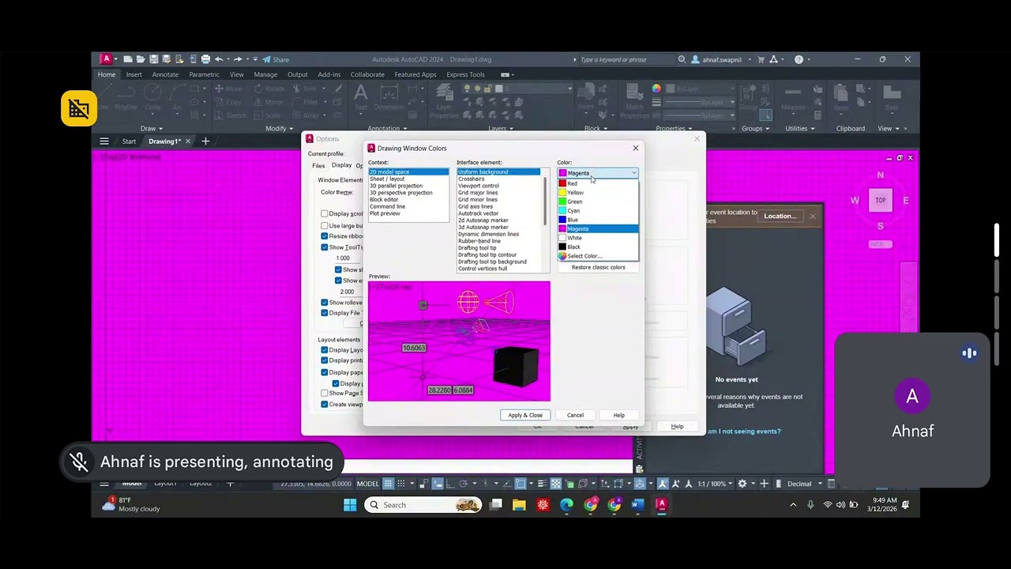Click the Redo arrow in quick access toolbar
Screen dimensions: 1011x569
(238, 59)
